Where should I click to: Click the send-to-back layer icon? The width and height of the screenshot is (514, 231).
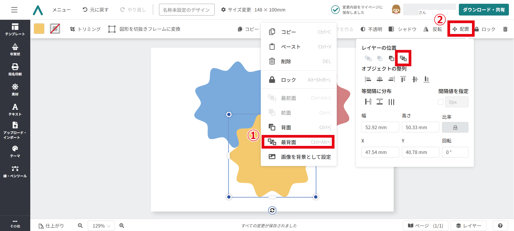[x=403, y=58]
